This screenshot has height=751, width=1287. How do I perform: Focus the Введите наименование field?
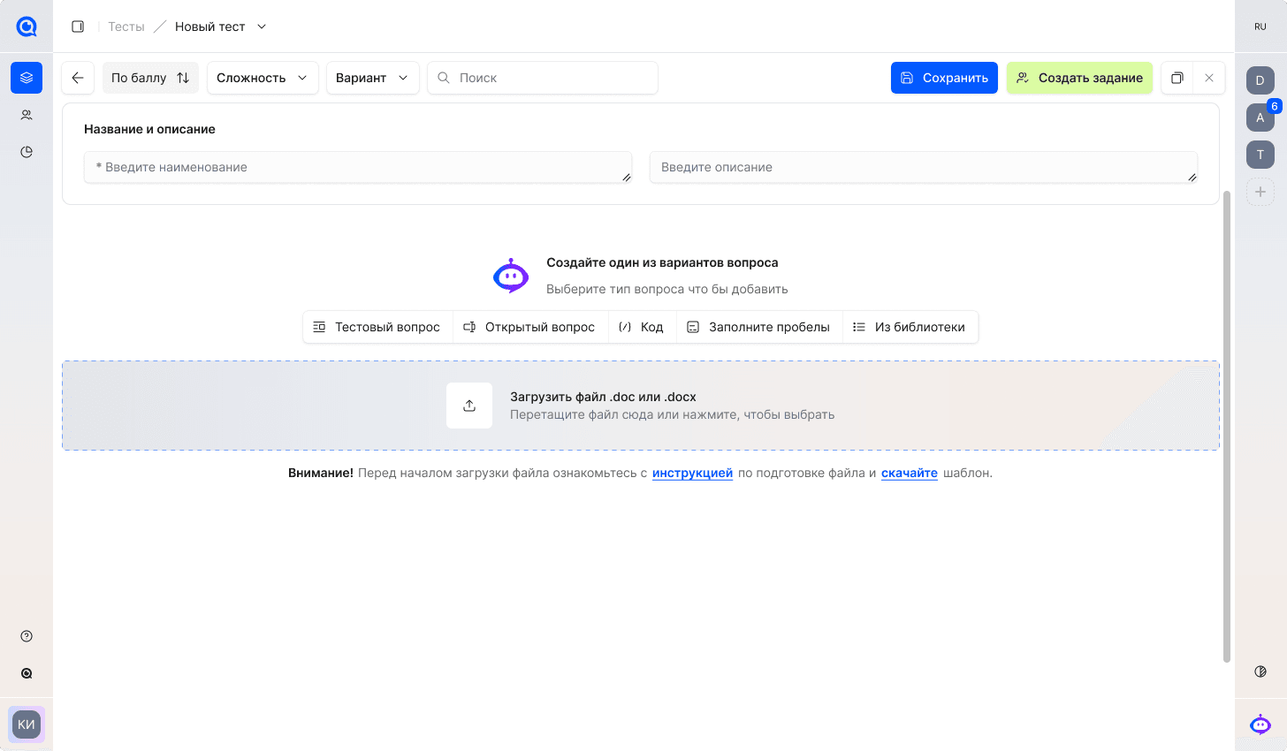[358, 167]
